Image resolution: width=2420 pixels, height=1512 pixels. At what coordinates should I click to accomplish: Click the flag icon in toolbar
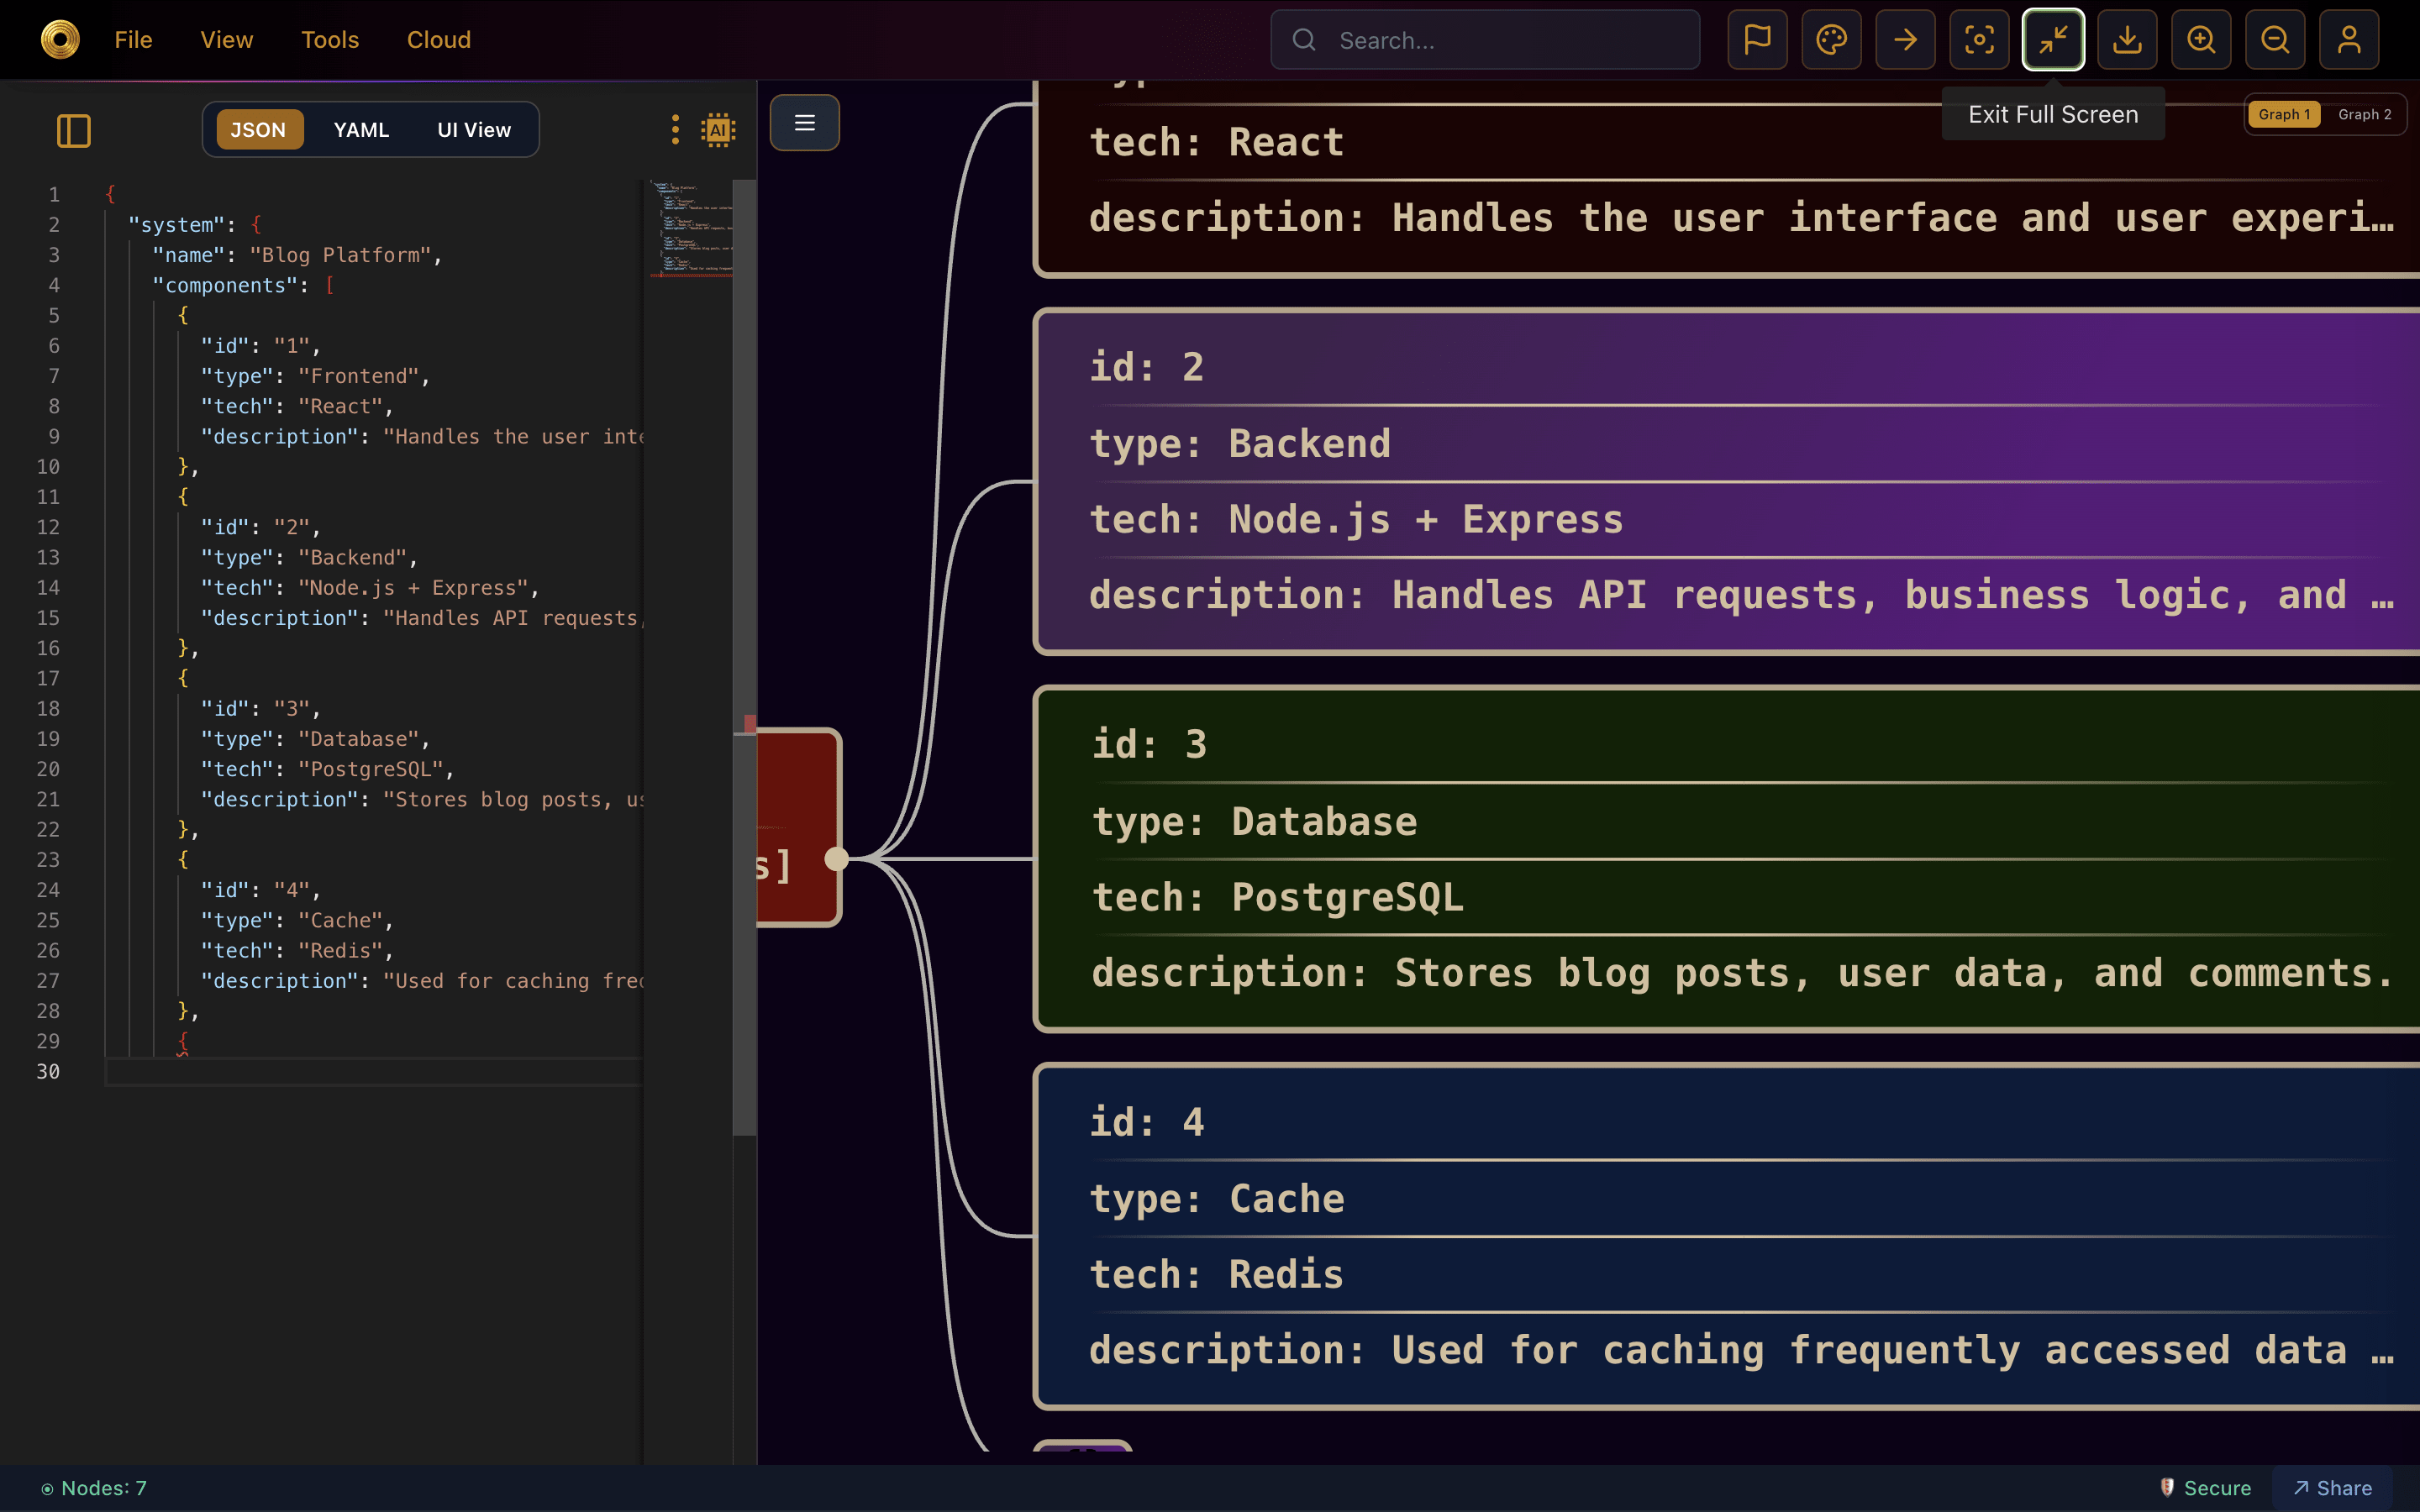[x=1757, y=40]
